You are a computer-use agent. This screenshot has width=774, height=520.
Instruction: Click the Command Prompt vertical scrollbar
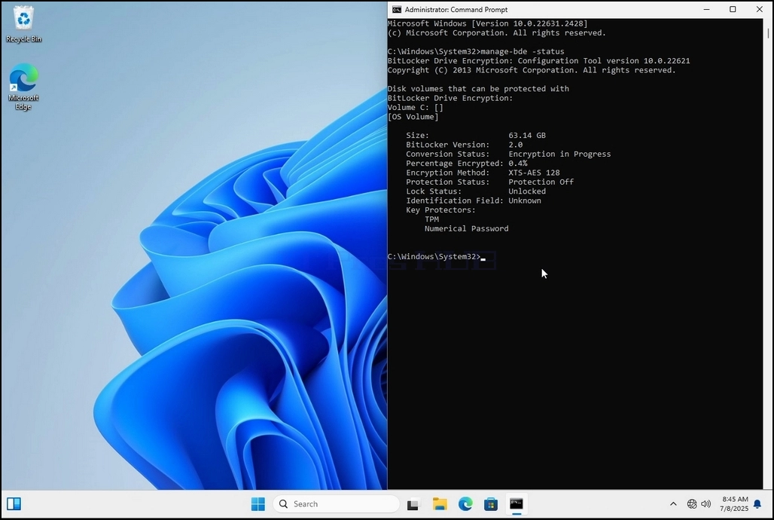(x=768, y=253)
